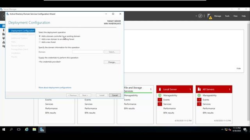The height and width of the screenshot is (140, 250).
Task: Expand the dropdown arrow beside the refresh icon
Action: (196, 16)
